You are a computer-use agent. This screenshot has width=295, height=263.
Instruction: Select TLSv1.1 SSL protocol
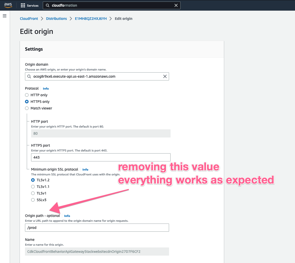click(33, 187)
